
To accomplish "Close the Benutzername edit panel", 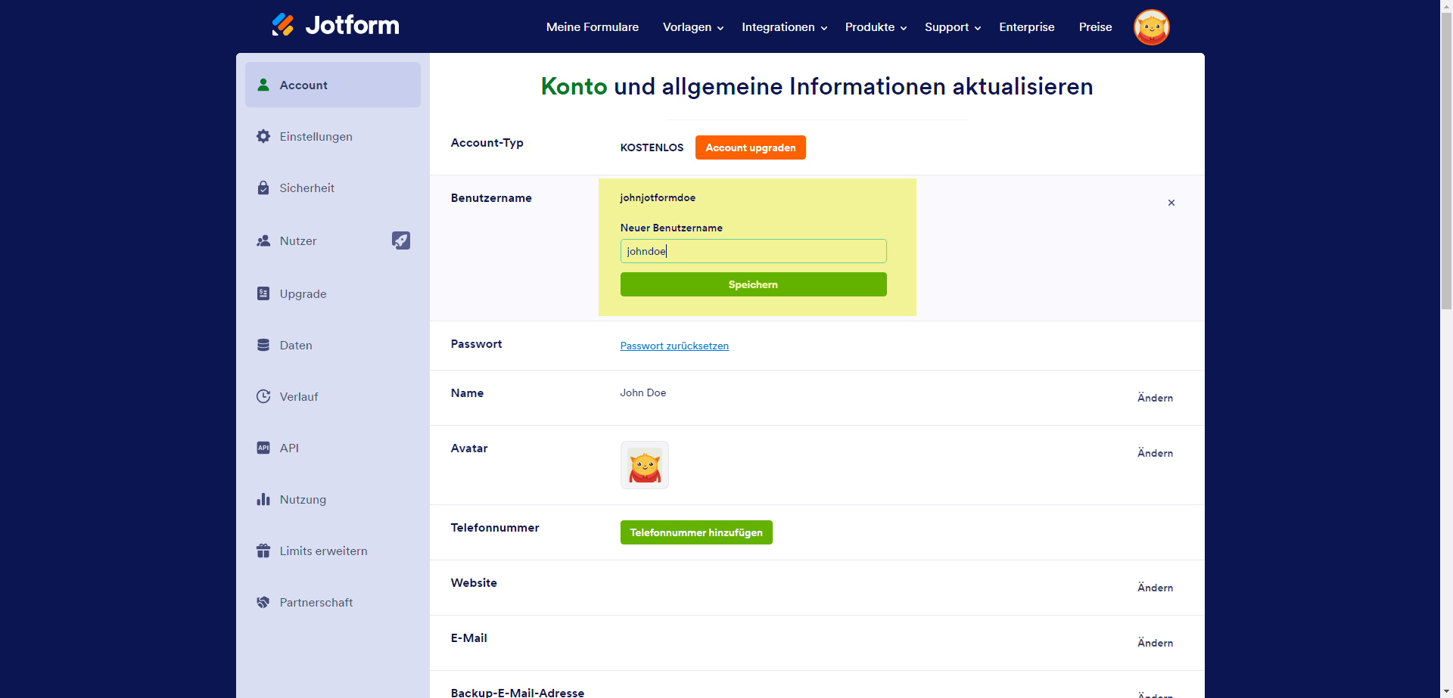I will click(x=1171, y=203).
